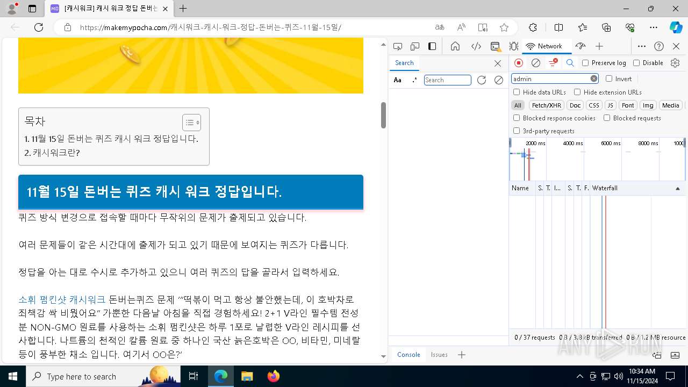This screenshot has height=387, width=688.
Task: Filter requests by Img
Action: pos(648,105)
